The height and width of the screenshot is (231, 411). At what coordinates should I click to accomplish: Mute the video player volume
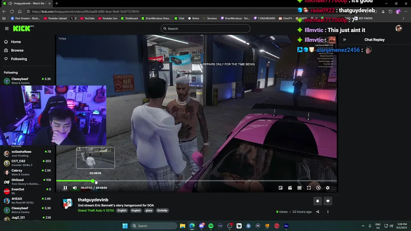pos(75,188)
